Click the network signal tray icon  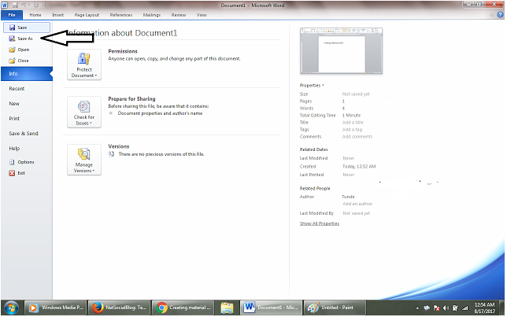tap(464, 308)
